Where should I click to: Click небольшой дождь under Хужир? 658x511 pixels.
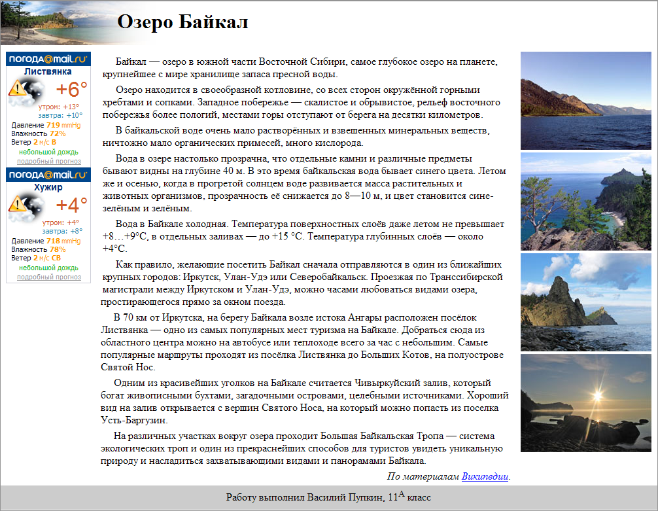pyautogui.click(x=48, y=268)
